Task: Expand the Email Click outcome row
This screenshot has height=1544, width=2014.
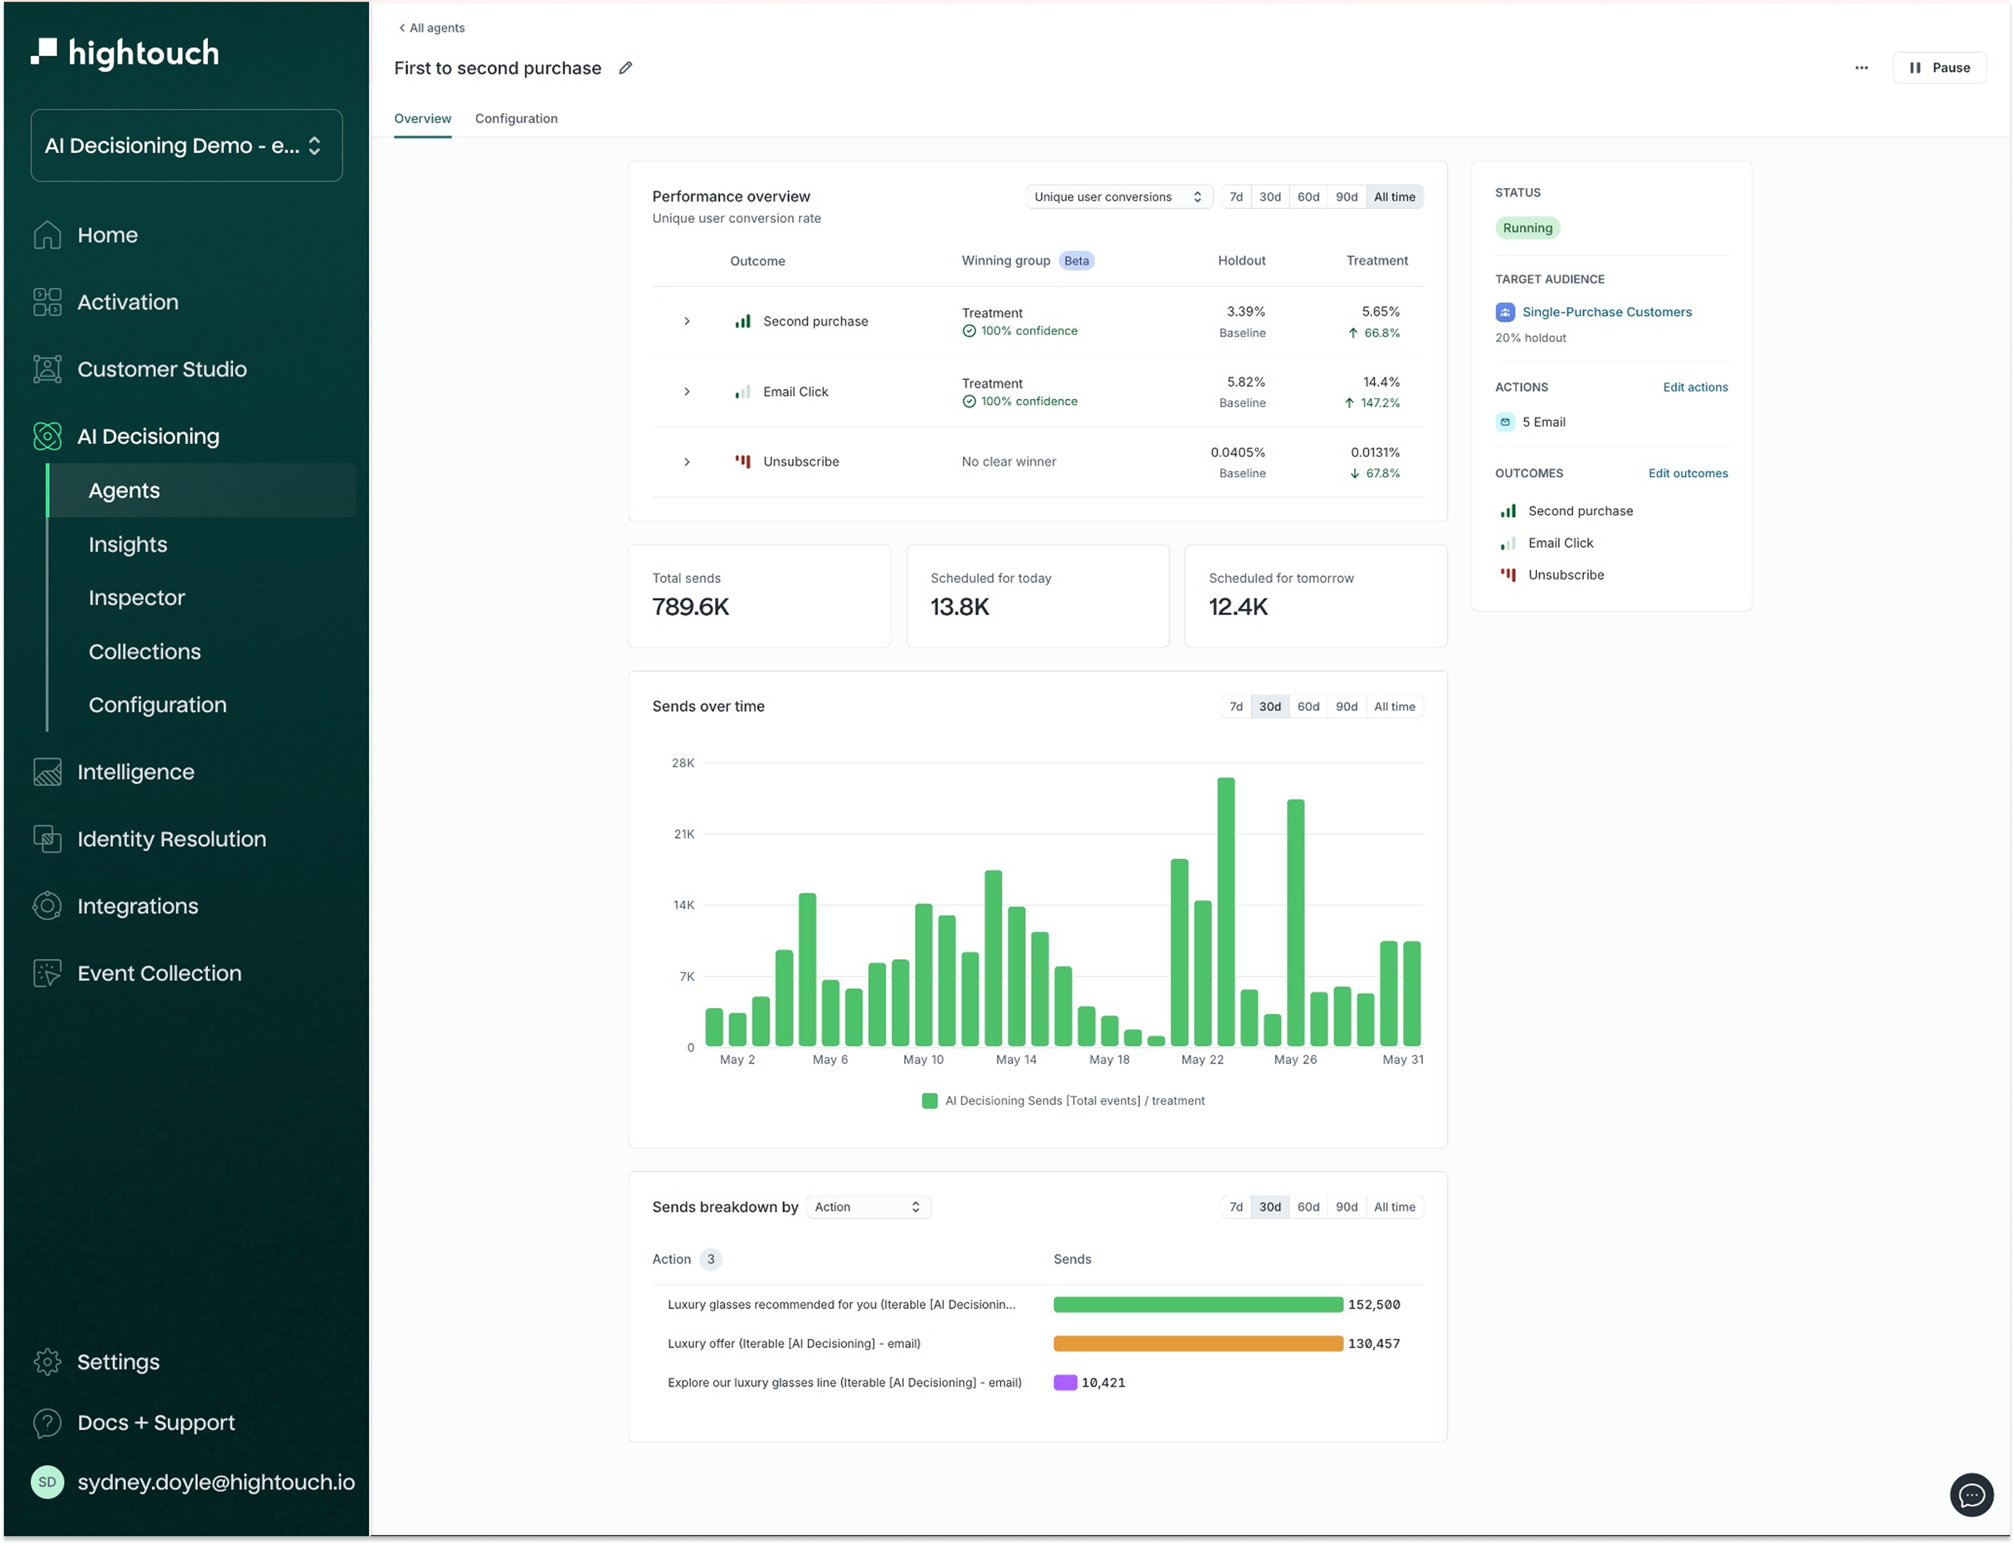Action: 686,392
